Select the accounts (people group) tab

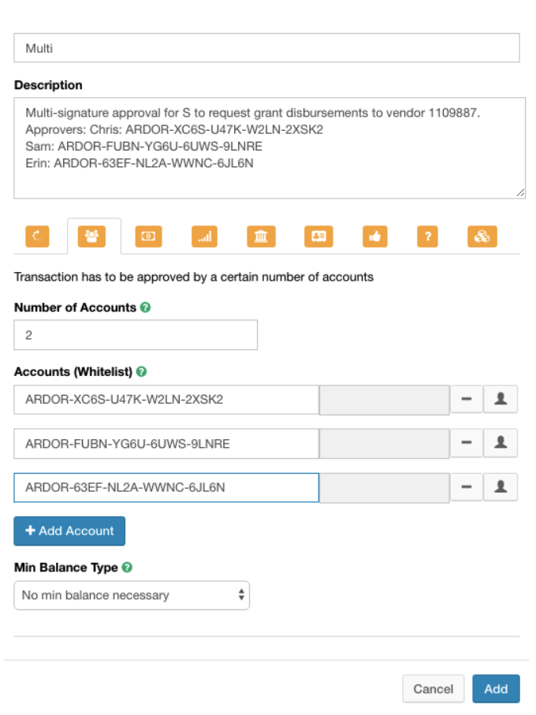pyautogui.click(x=94, y=236)
